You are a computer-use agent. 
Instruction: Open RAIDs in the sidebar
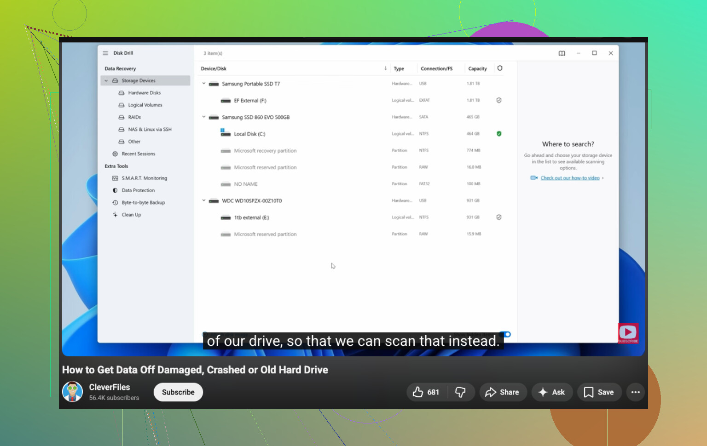134,117
